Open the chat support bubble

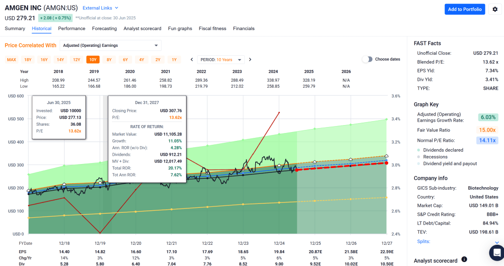496,252
